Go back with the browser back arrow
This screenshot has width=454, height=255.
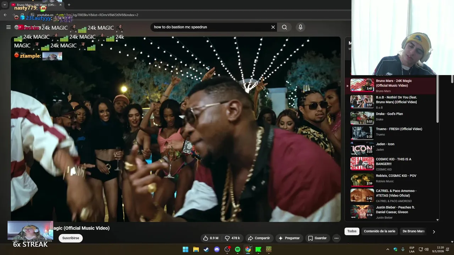(x=5, y=15)
